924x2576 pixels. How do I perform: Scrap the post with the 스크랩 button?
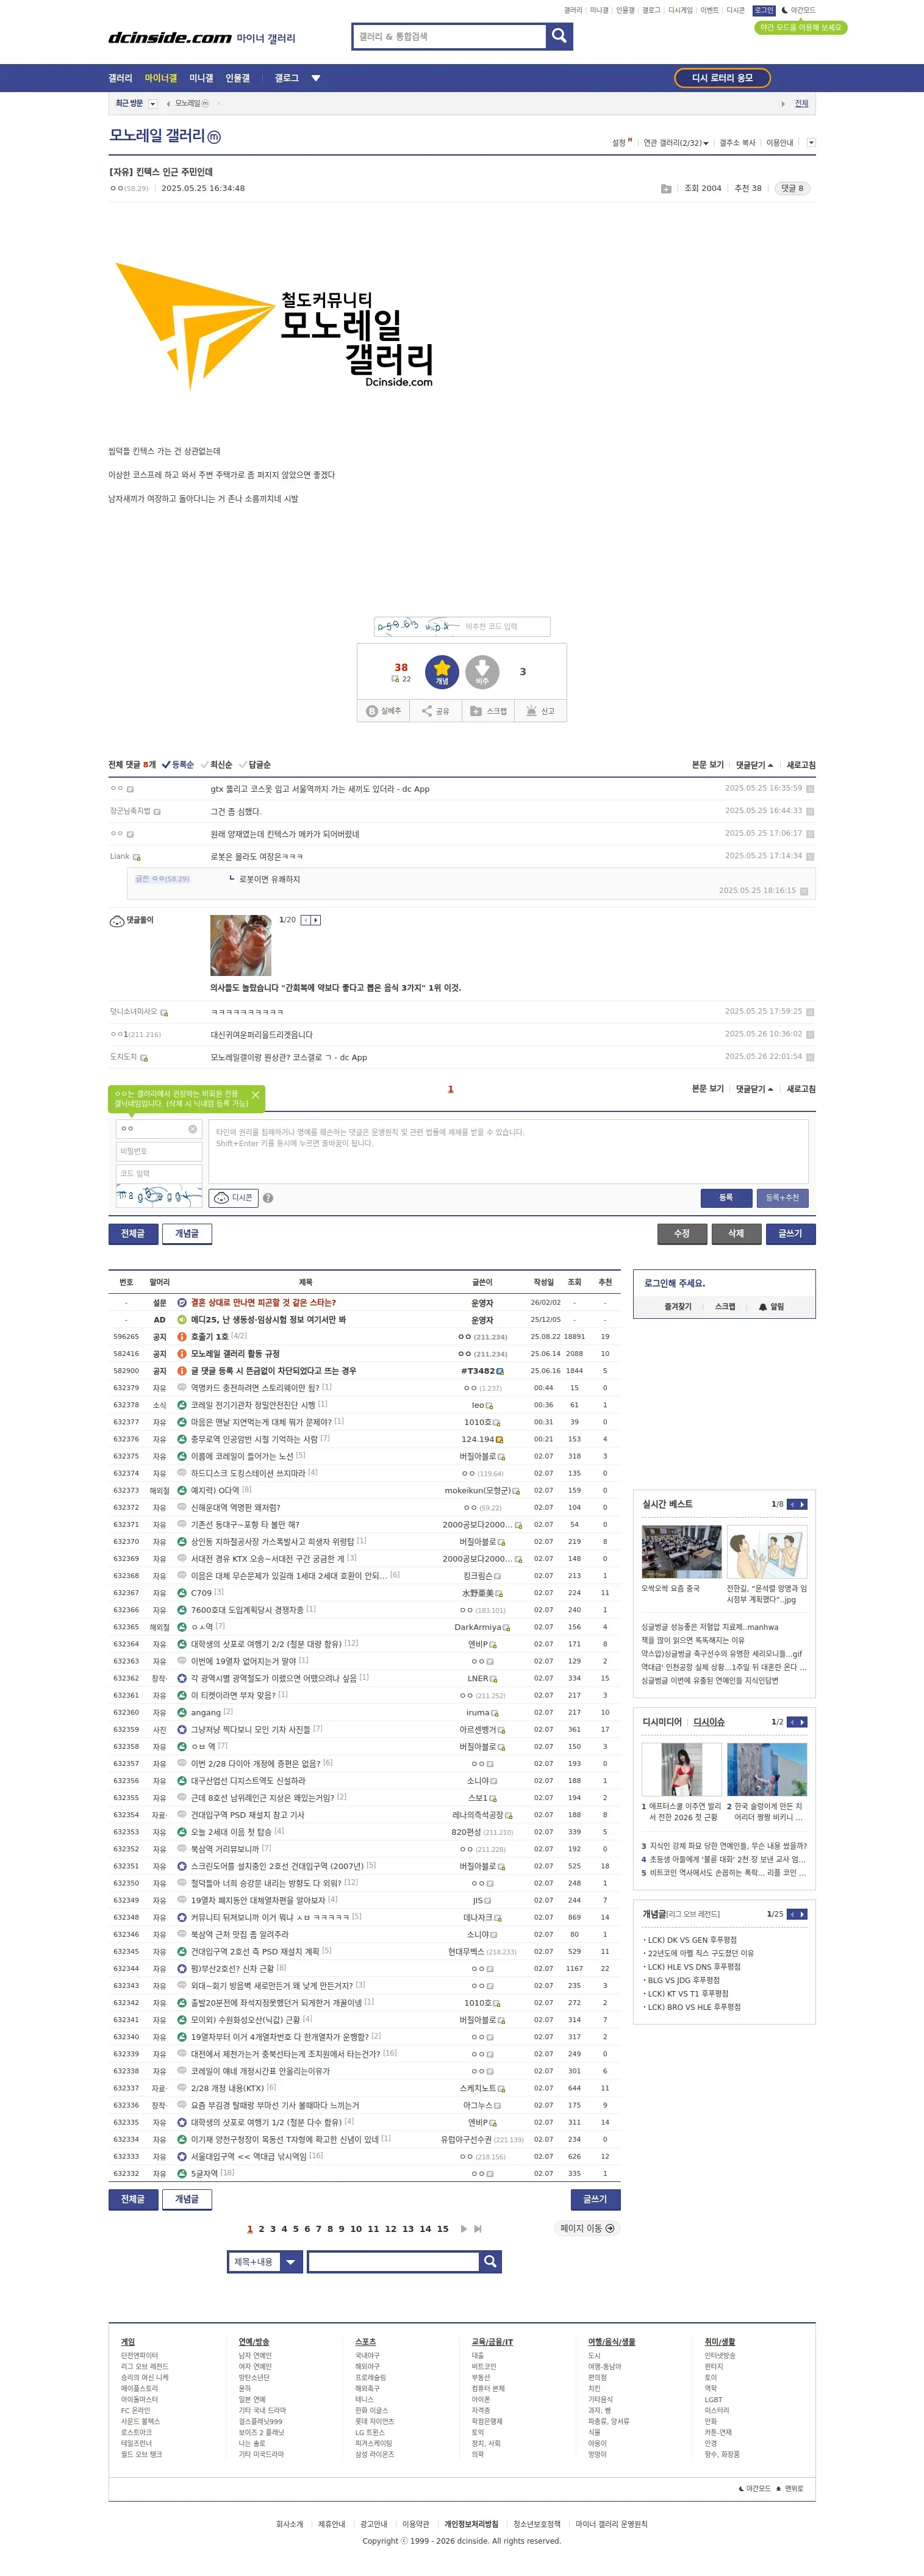488,711
